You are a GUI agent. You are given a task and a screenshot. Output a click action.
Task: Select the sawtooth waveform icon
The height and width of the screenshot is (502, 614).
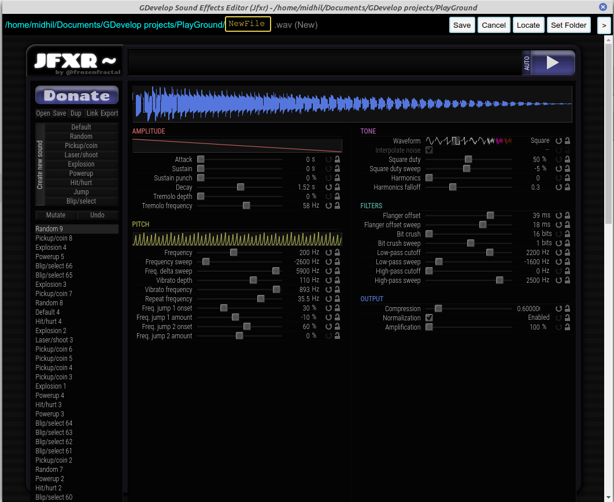[x=447, y=141]
